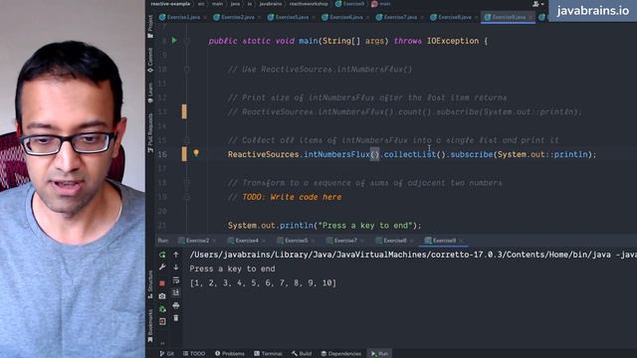This screenshot has width=637, height=358.
Task: Close Exercise2 run tab
Action: [215, 241]
